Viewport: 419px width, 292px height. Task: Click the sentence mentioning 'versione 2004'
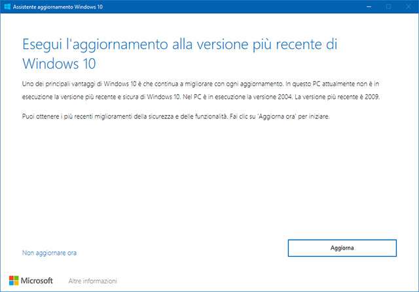pos(238,97)
